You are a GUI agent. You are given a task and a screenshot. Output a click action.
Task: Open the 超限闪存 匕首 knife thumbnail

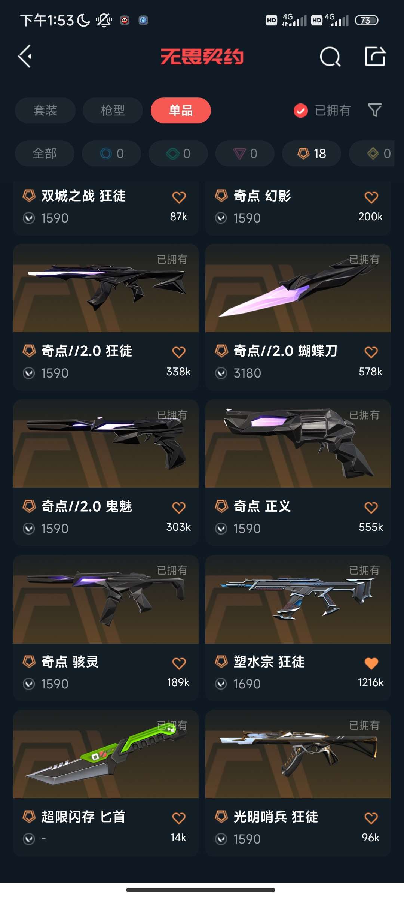click(x=106, y=754)
